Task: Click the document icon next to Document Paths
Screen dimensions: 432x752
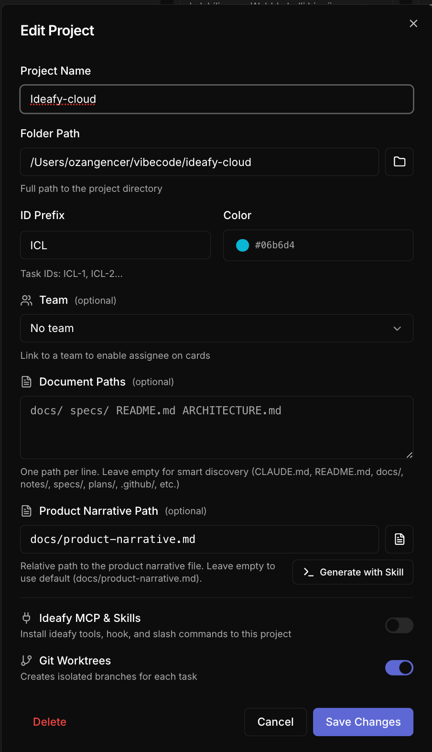Action: coord(26,382)
